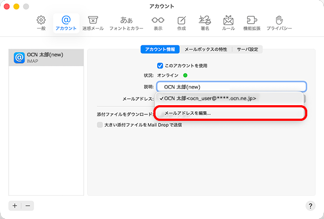Open the 作成 composing preferences
Viewport: 324px width, 219px height.
(x=181, y=22)
